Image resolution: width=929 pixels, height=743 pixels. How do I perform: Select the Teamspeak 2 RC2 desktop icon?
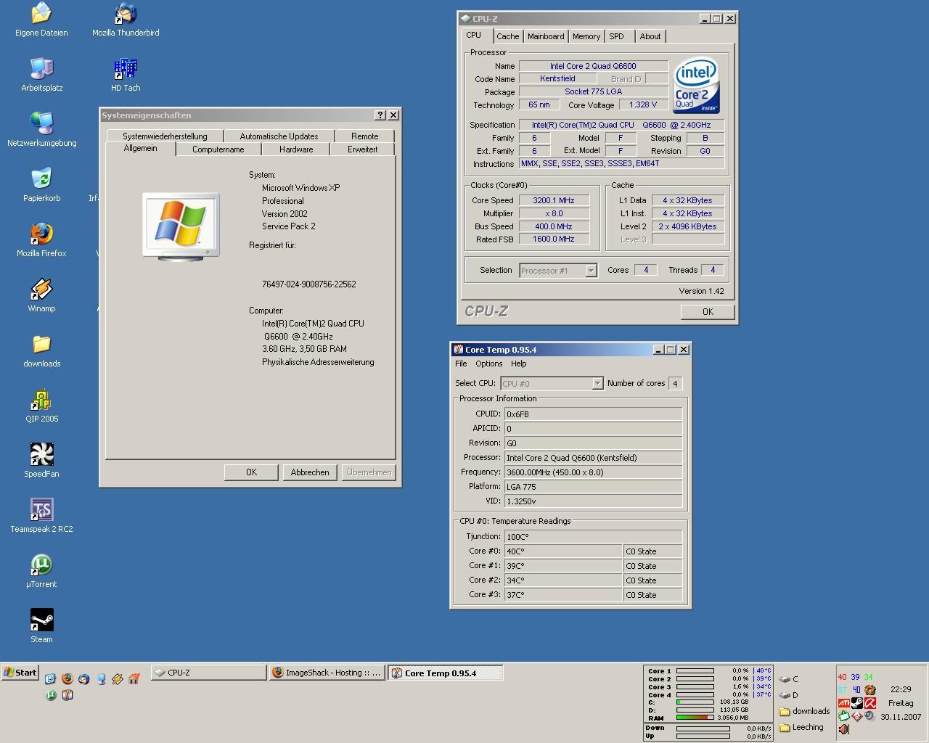(41, 517)
